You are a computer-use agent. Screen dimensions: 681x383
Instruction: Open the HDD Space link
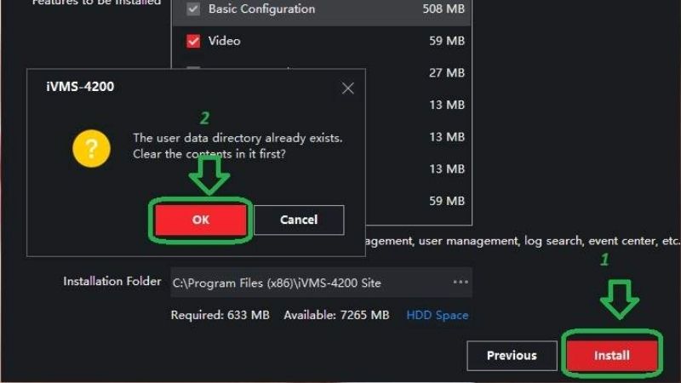(437, 315)
